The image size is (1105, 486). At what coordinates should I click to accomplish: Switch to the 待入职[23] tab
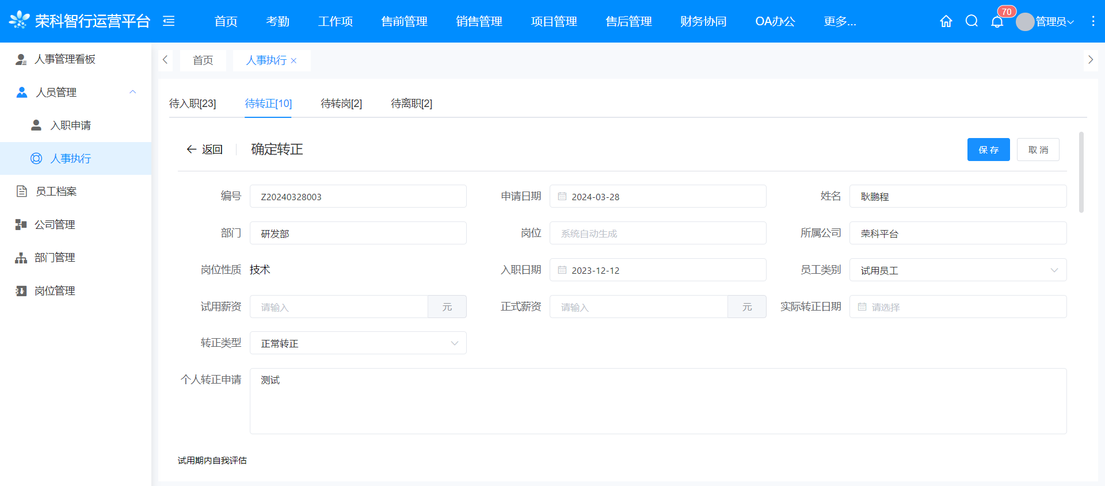click(192, 104)
